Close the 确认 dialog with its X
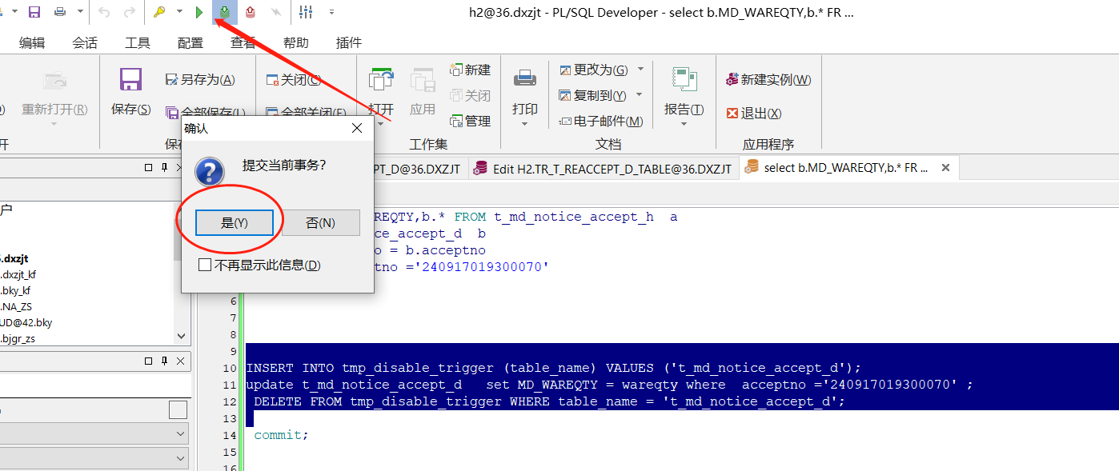The height and width of the screenshot is (471, 1119). 357,128
